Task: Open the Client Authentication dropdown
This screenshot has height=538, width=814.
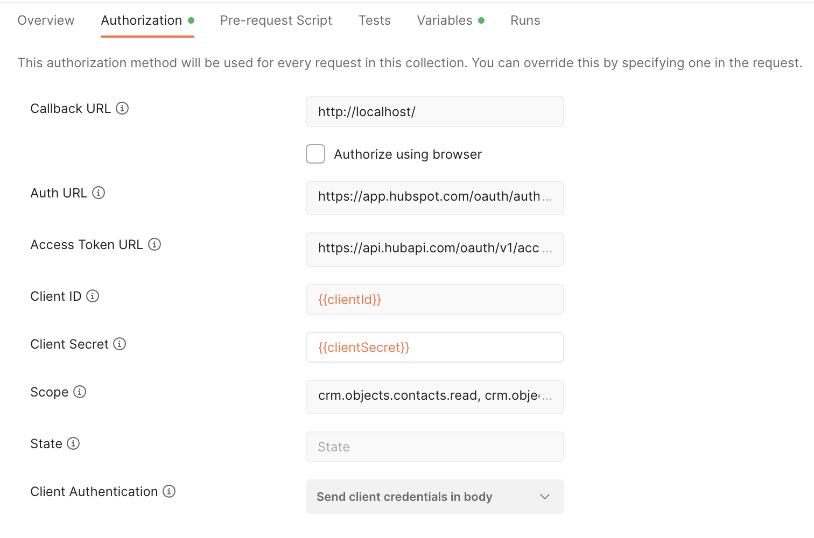Action: 434,497
